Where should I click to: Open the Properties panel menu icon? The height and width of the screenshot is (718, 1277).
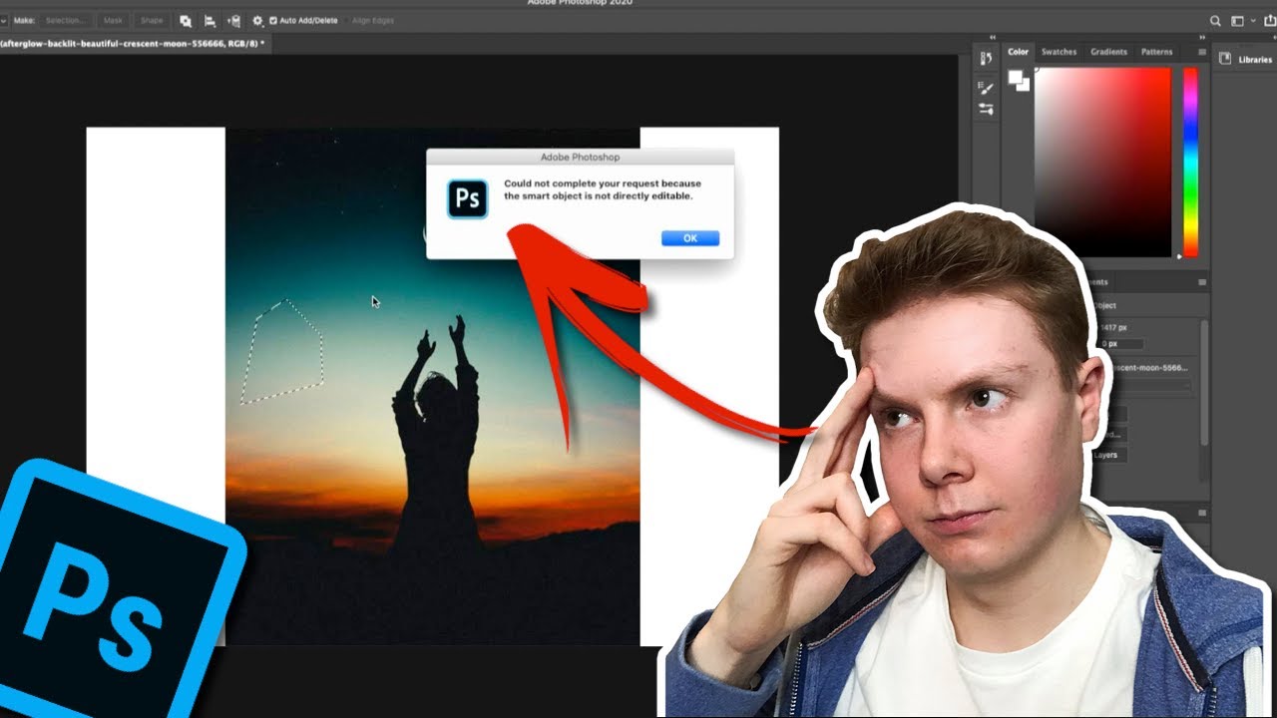1201,283
